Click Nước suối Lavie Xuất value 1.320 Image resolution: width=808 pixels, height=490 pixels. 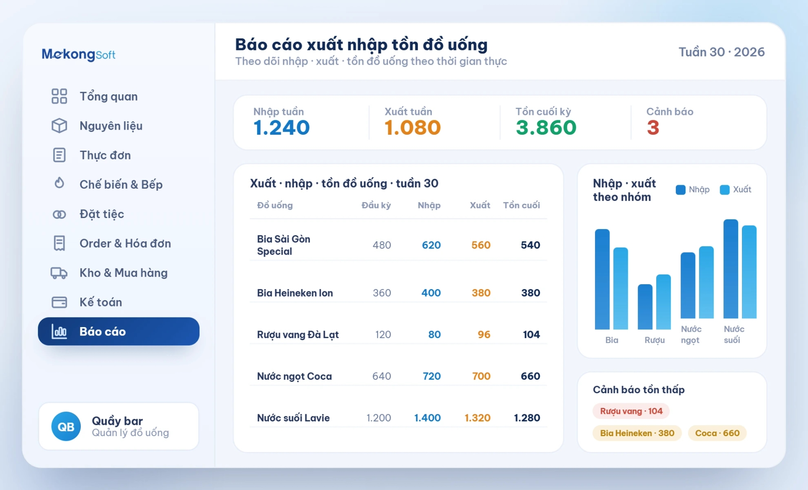pyautogui.click(x=478, y=418)
